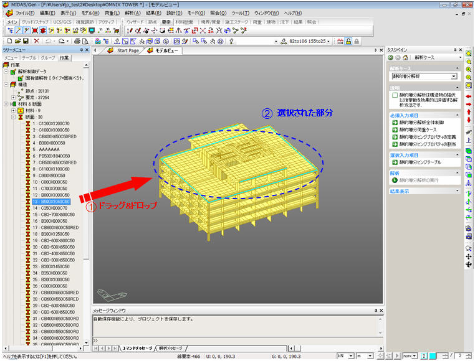Click the 静的増分ヒンジテーブル link

point(420,162)
